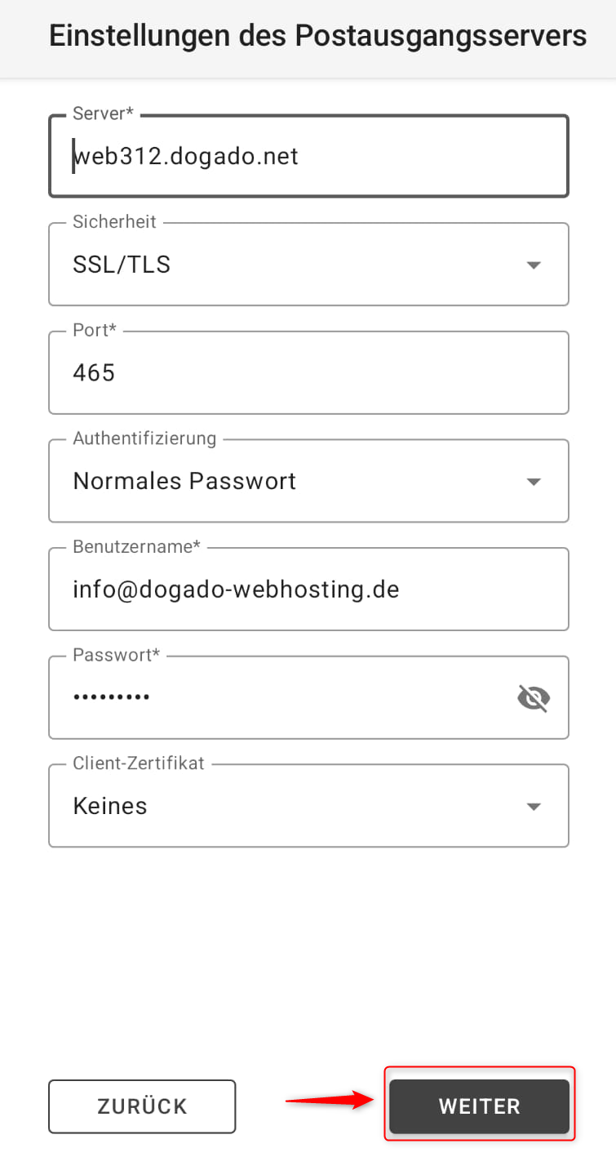Focus the Server field web312.dogado.net
The image size is (616, 1157).
pos(308,156)
